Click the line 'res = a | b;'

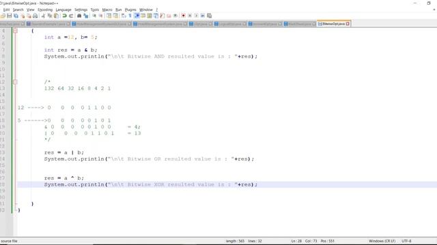pos(64,152)
